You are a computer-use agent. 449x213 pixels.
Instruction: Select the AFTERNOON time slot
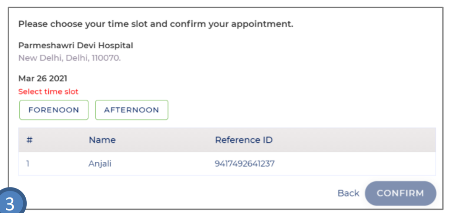[131, 110]
